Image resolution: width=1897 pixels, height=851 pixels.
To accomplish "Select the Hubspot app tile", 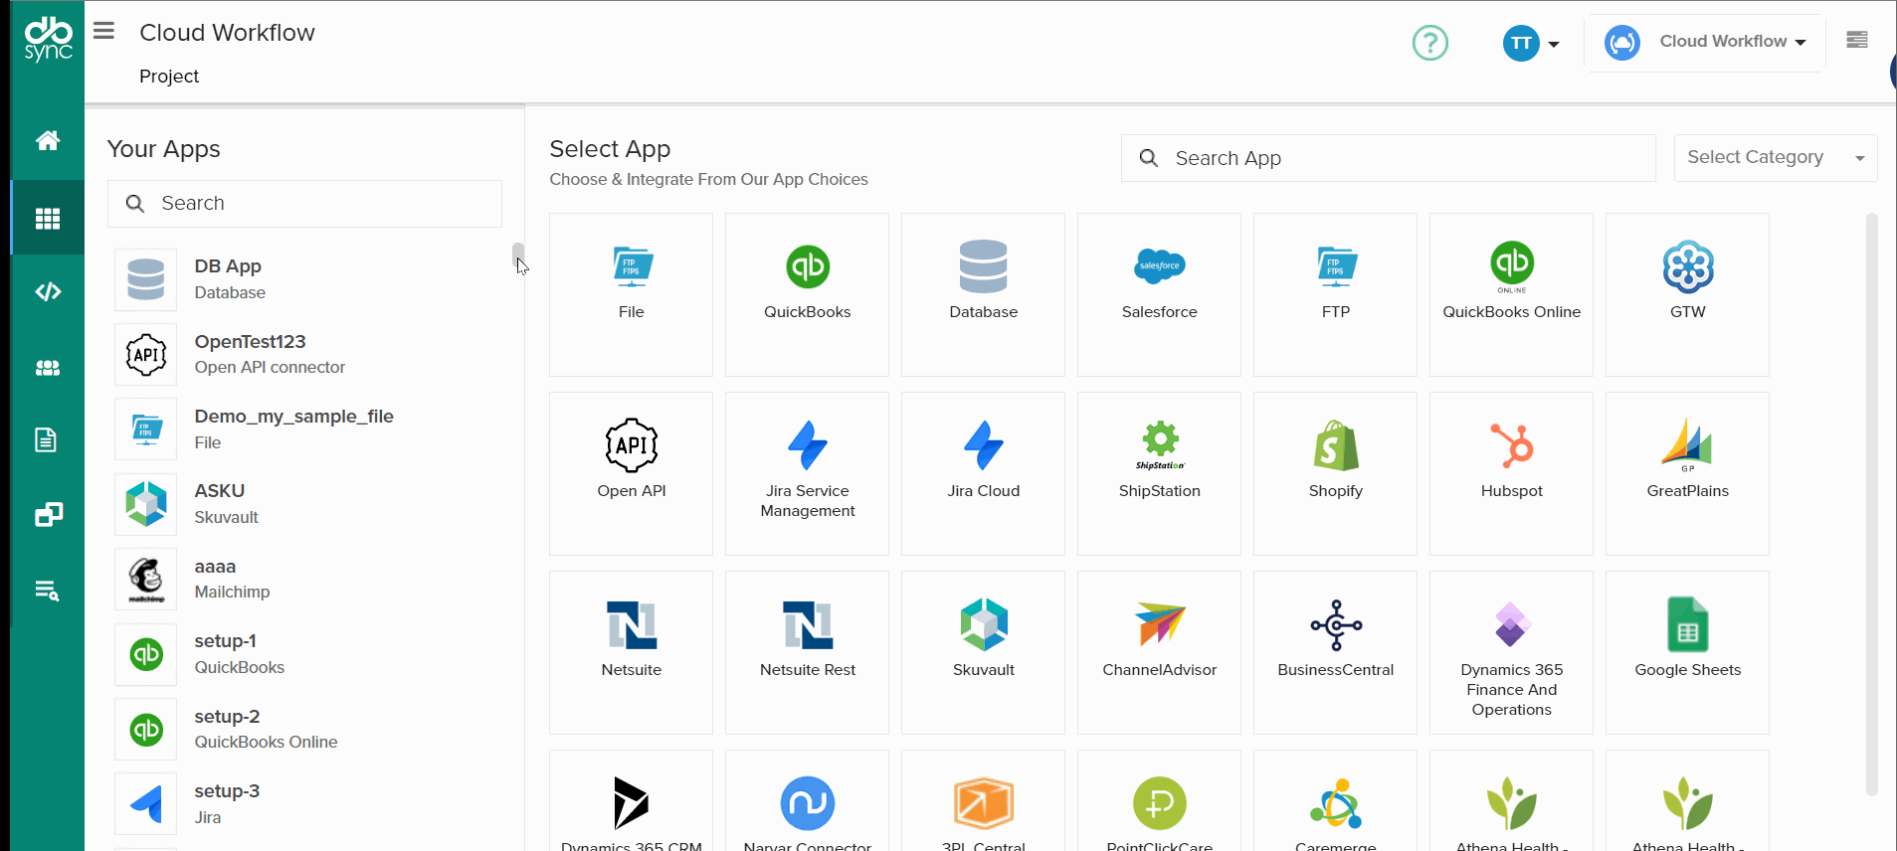I will pyautogui.click(x=1511, y=473).
